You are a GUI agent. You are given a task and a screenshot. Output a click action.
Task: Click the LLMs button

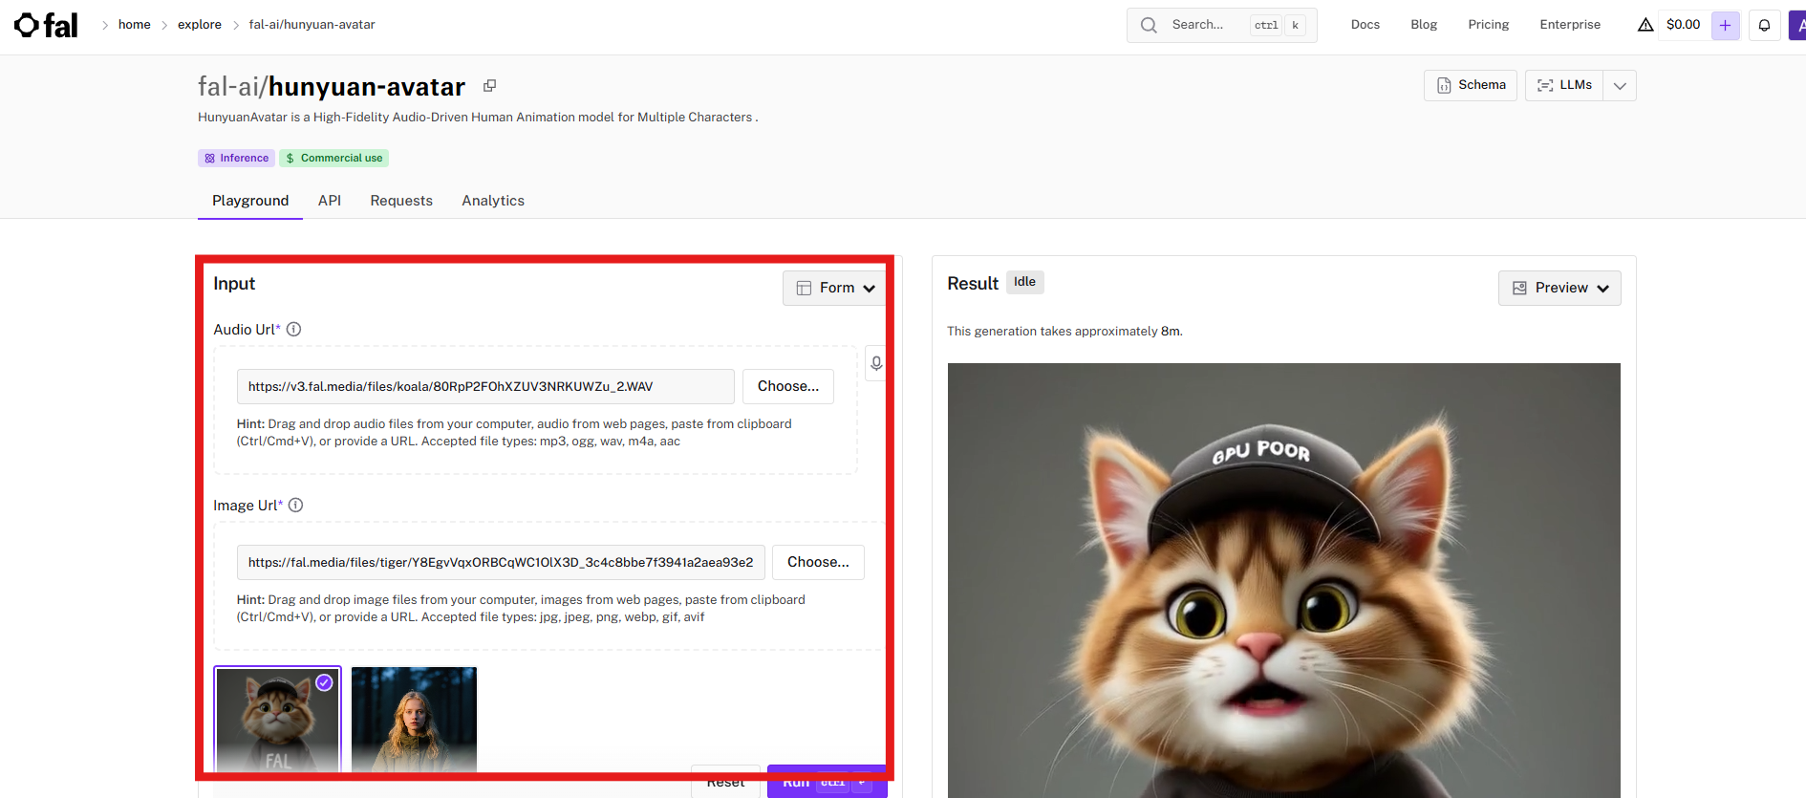click(1564, 86)
